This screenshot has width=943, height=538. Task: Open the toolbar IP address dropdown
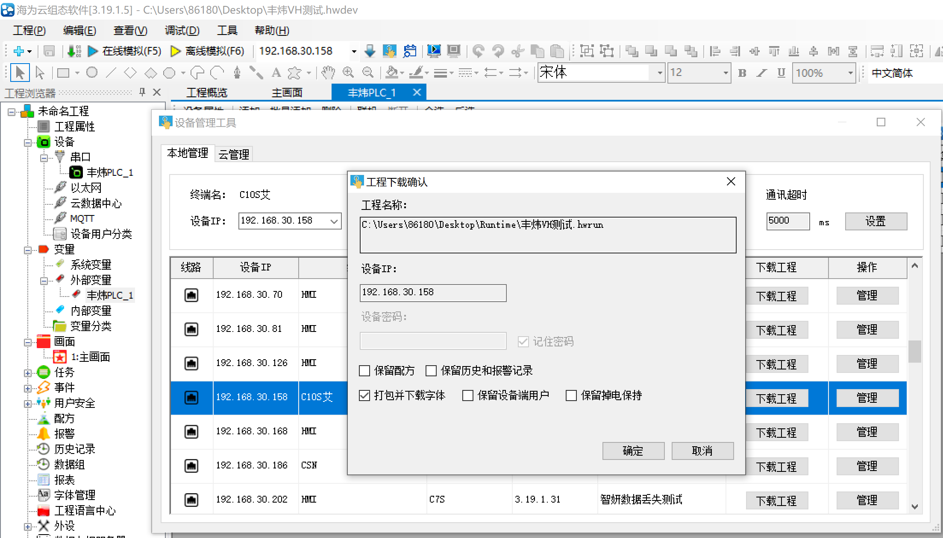[354, 52]
